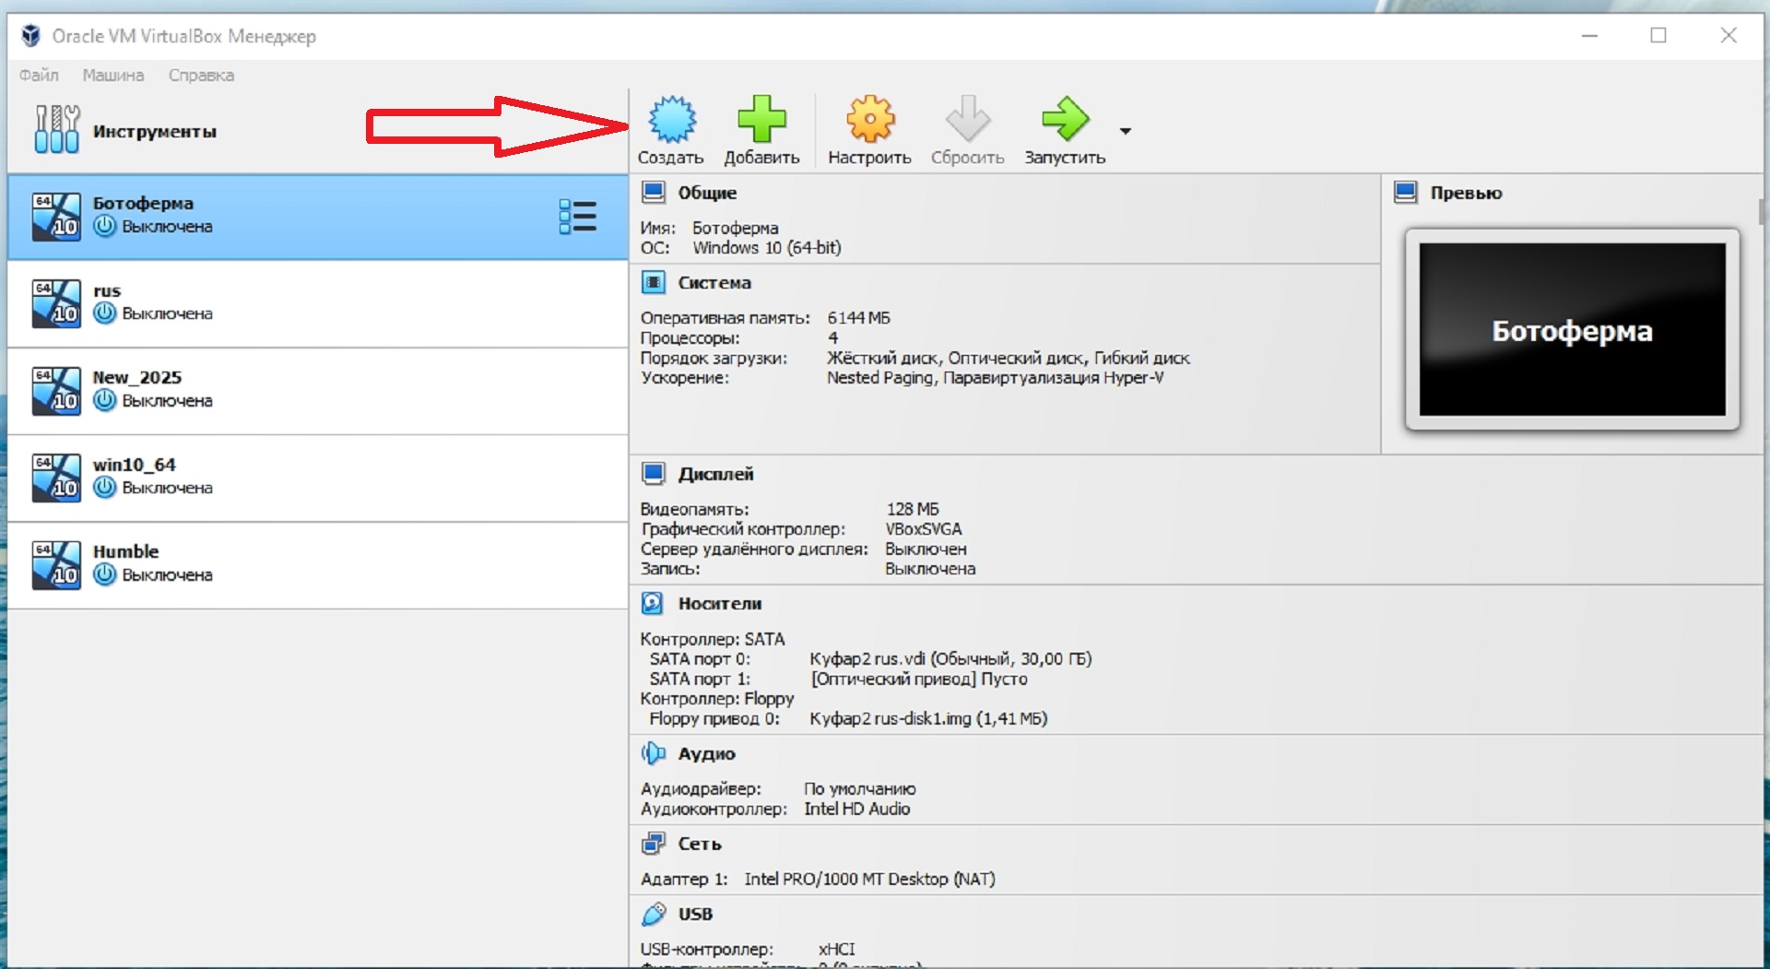Click the Превью section monitor icon
This screenshot has width=1770, height=969.
pos(1406,192)
